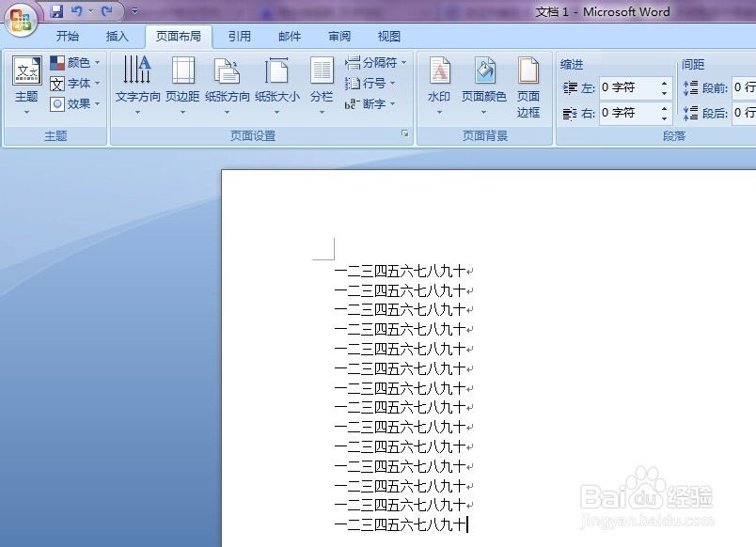Open the 页面设置 dialog launcher
The image size is (756, 547).
coord(405,134)
